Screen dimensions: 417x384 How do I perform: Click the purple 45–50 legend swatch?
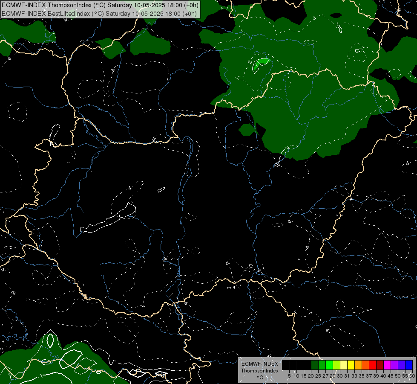pos(394,365)
